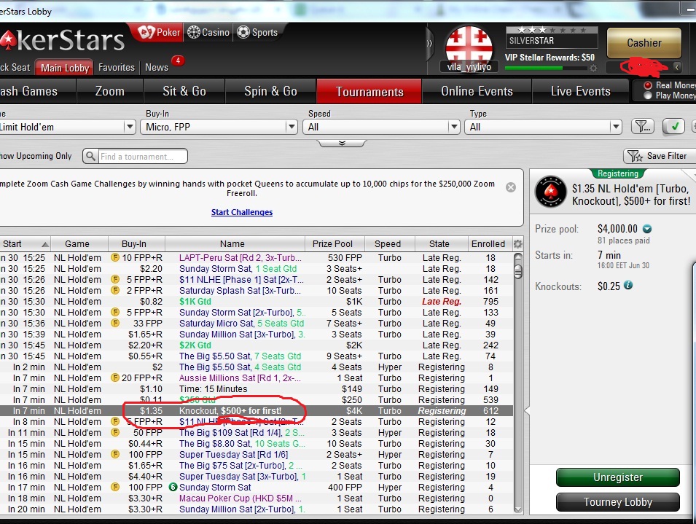
Task: Click the Start Challenges link
Action: pos(242,212)
